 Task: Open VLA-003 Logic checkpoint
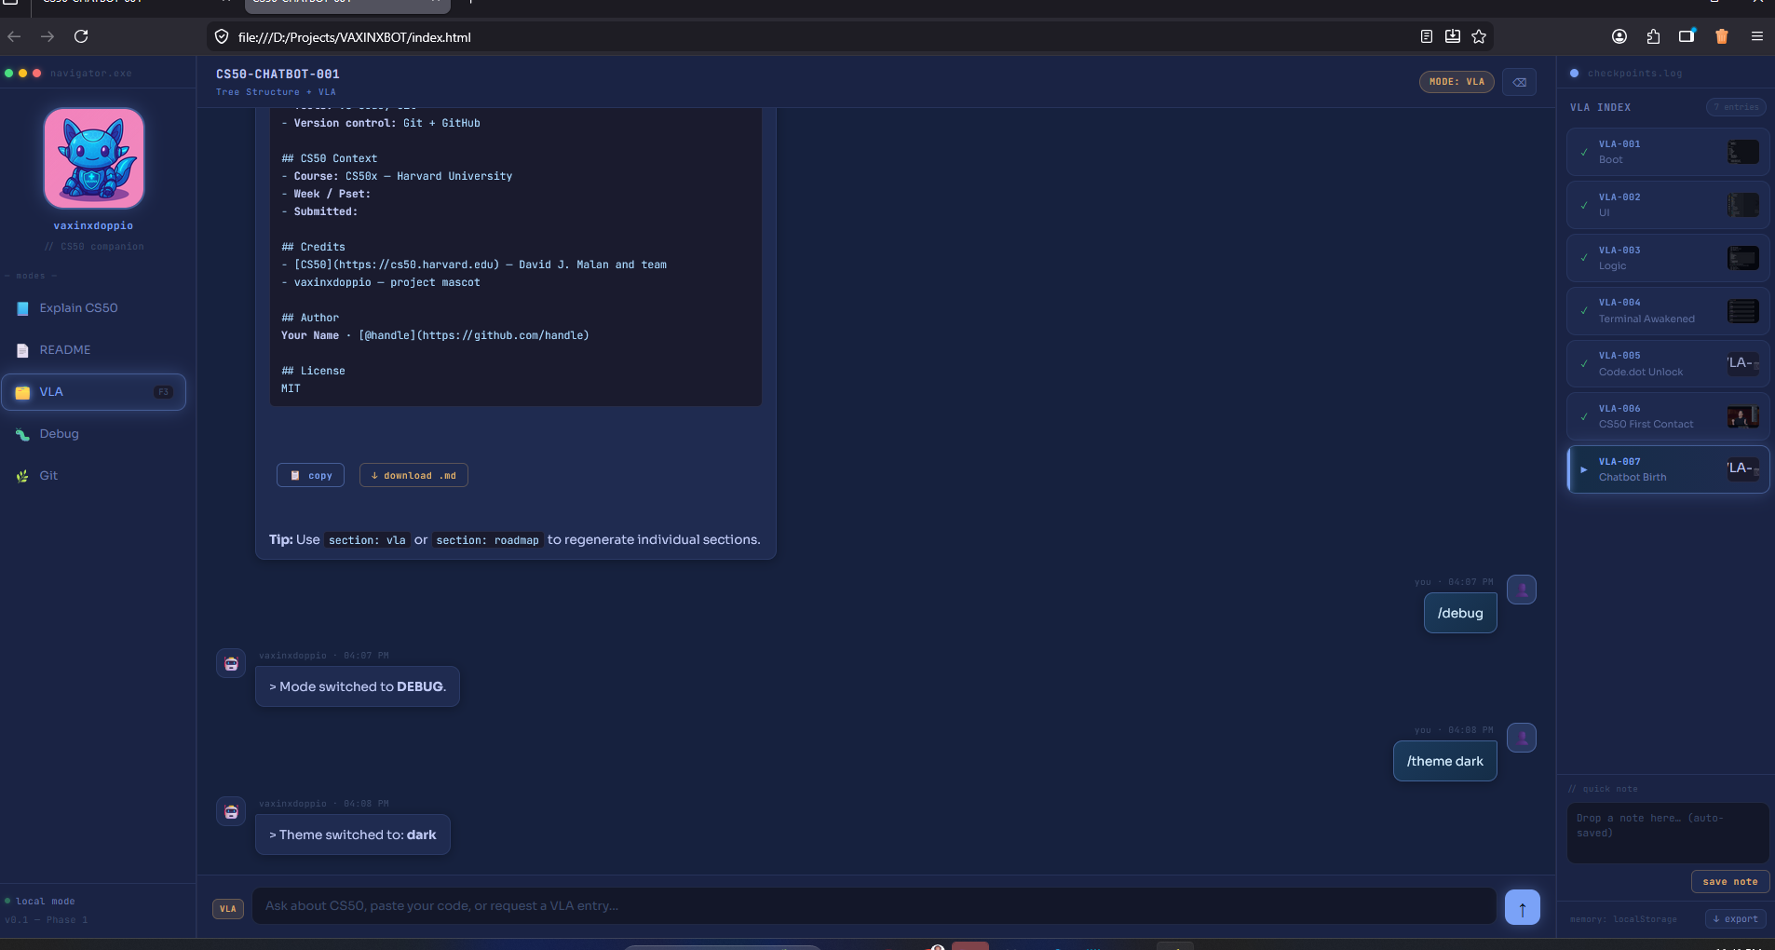pyautogui.click(x=1667, y=258)
